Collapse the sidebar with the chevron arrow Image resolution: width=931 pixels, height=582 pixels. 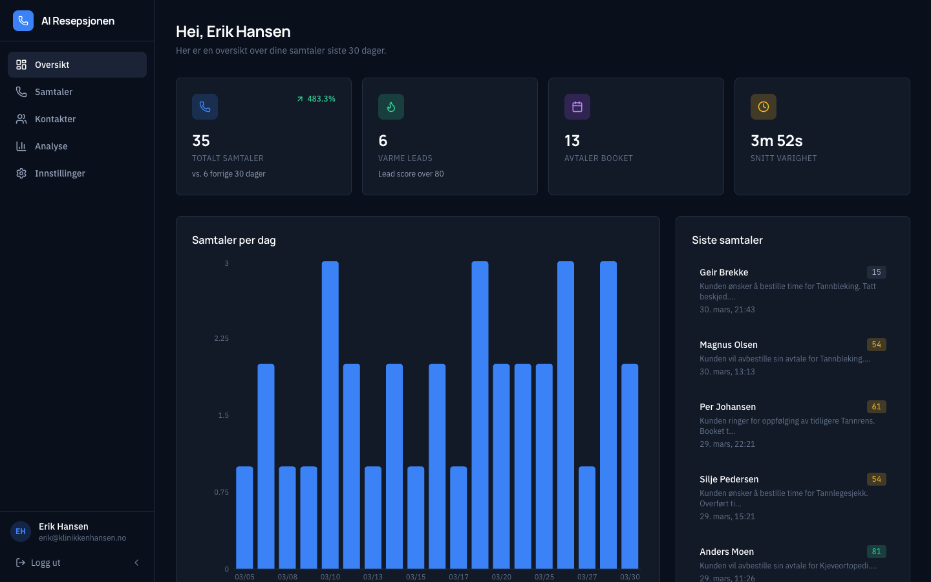(x=136, y=563)
